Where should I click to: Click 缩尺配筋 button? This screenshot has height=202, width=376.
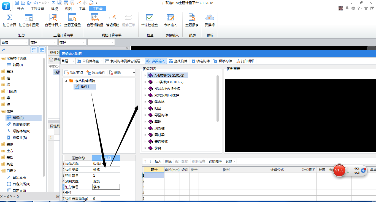coord(182,161)
